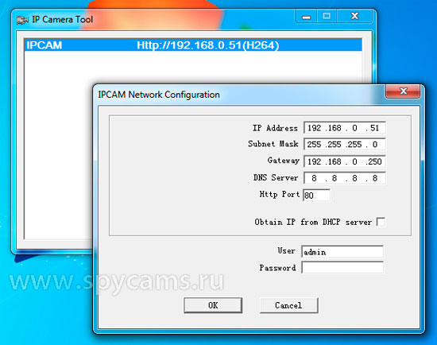
Task: Minimize the IP Camera Tool window
Action: [306, 16]
